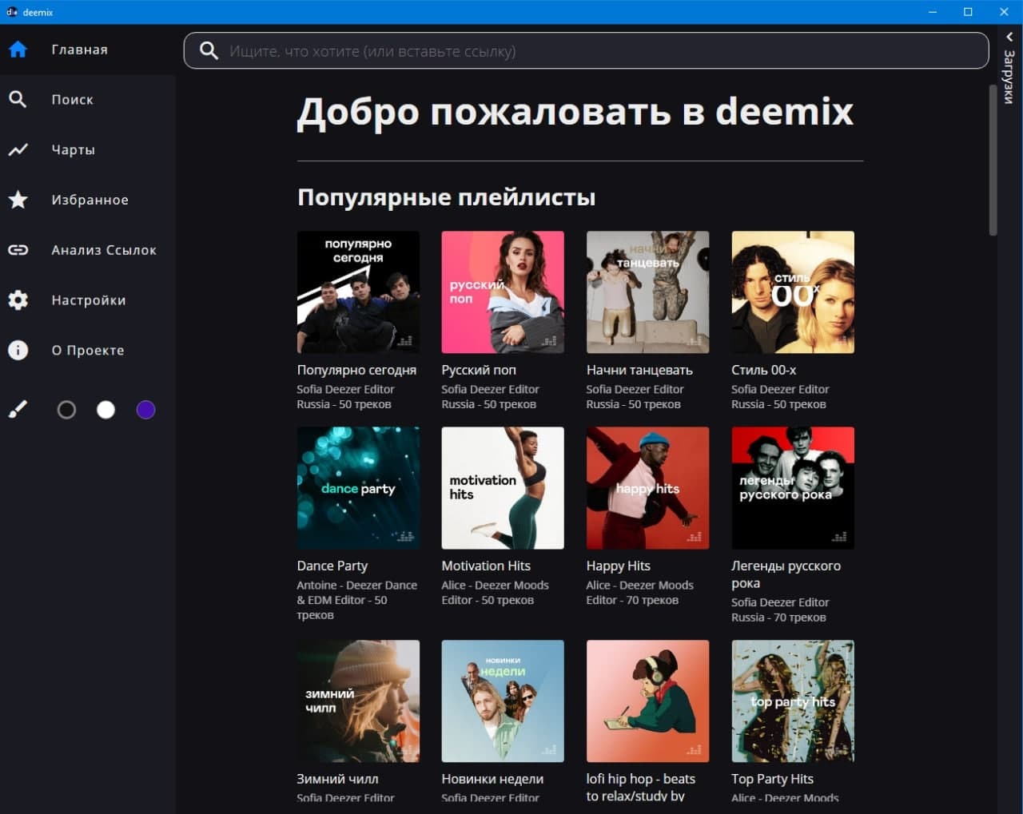Image resolution: width=1023 pixels, height=814 pixels.
Task: Click the Популярно сегодня playlist title
Action: [356, 370]
